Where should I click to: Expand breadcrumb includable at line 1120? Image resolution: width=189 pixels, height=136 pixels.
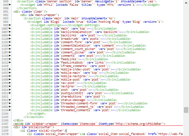point(10,39)
